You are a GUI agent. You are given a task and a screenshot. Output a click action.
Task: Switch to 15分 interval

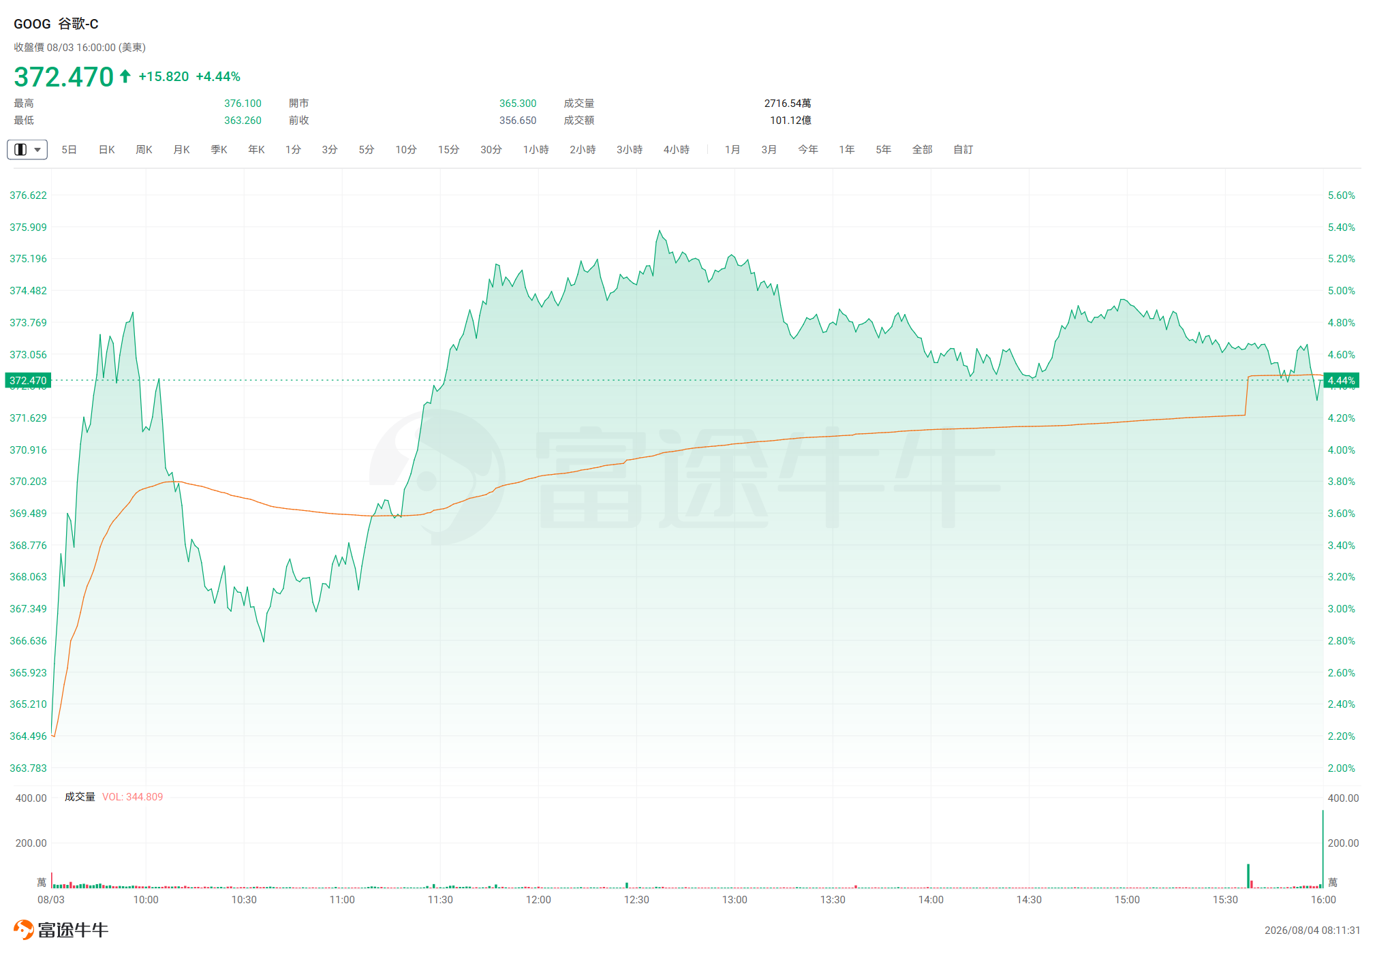pyautogui.click(x=448, y=149)
